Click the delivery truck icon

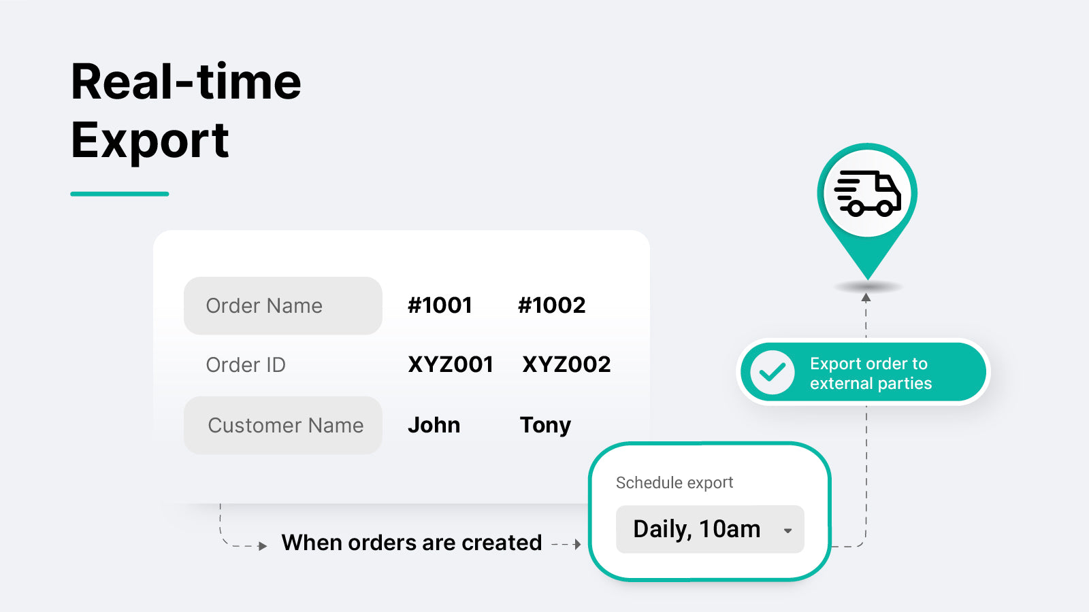[868, 194]
